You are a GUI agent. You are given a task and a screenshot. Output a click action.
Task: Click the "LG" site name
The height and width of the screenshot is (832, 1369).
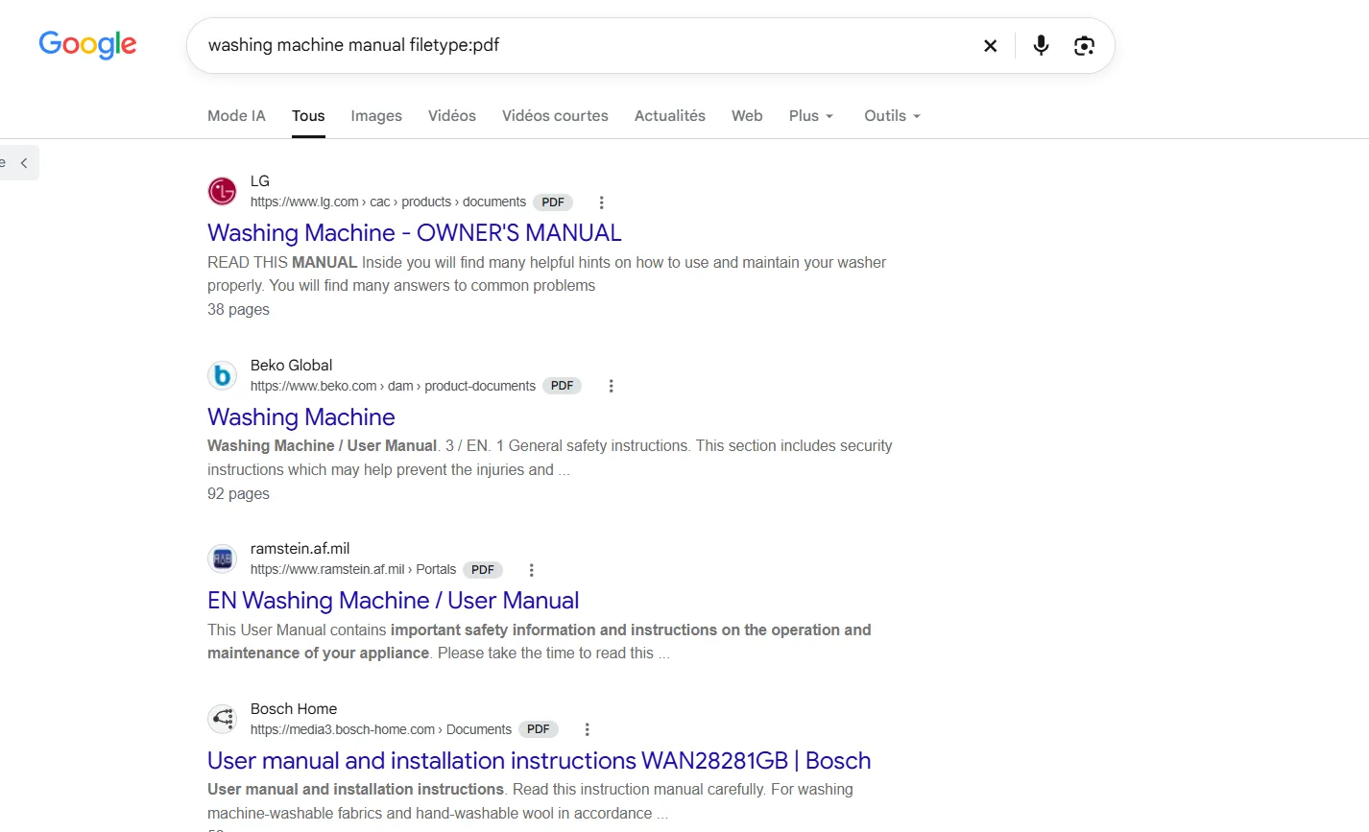point(260,181)
